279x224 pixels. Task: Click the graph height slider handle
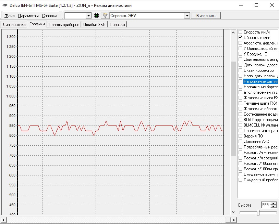coord(258,213)
